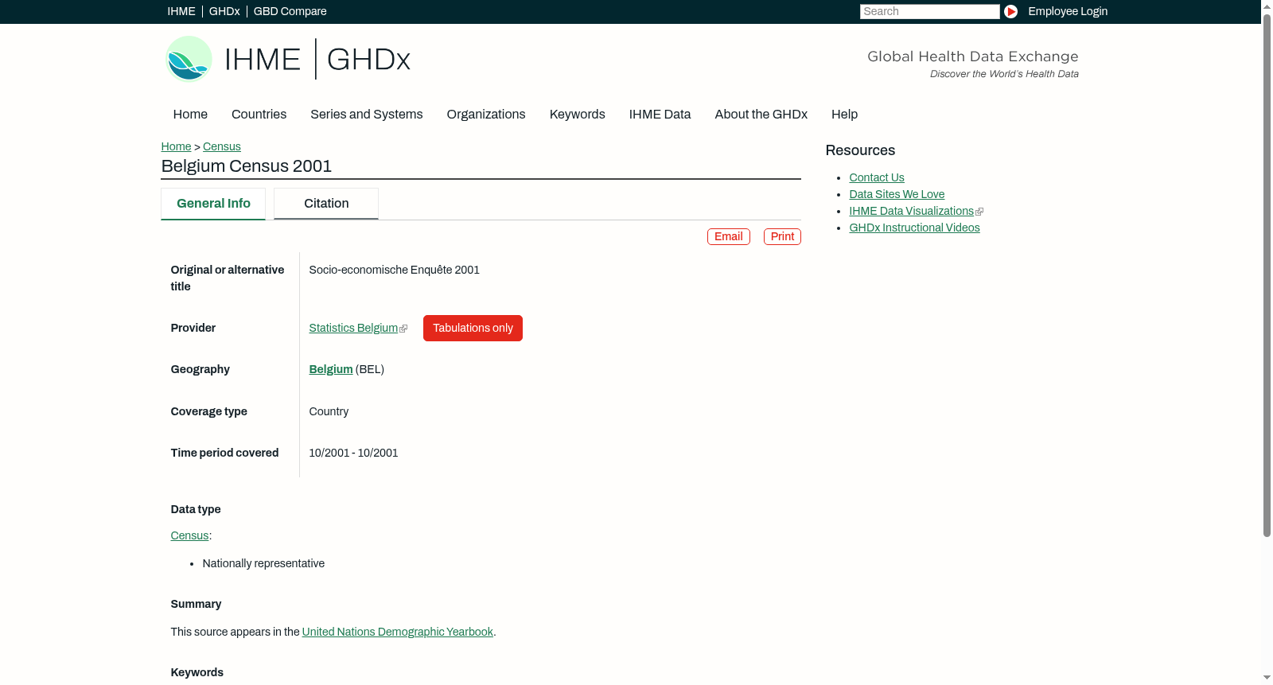Click the GHDx logo text
1273x685 pixels.
pyautogui.click(x=368, y=60)
